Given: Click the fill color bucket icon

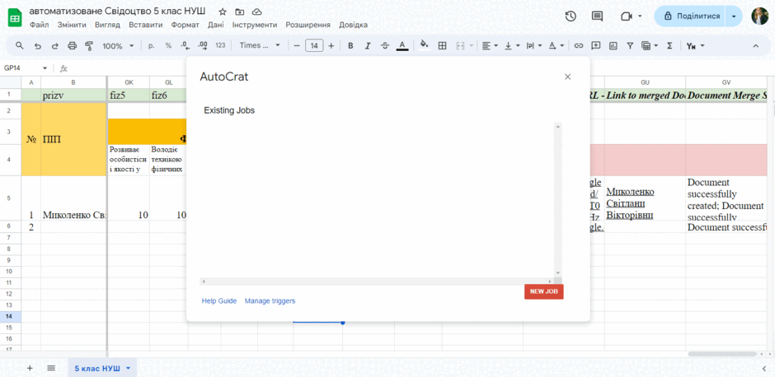Looking at the screenshot, I should click(424, 45).
